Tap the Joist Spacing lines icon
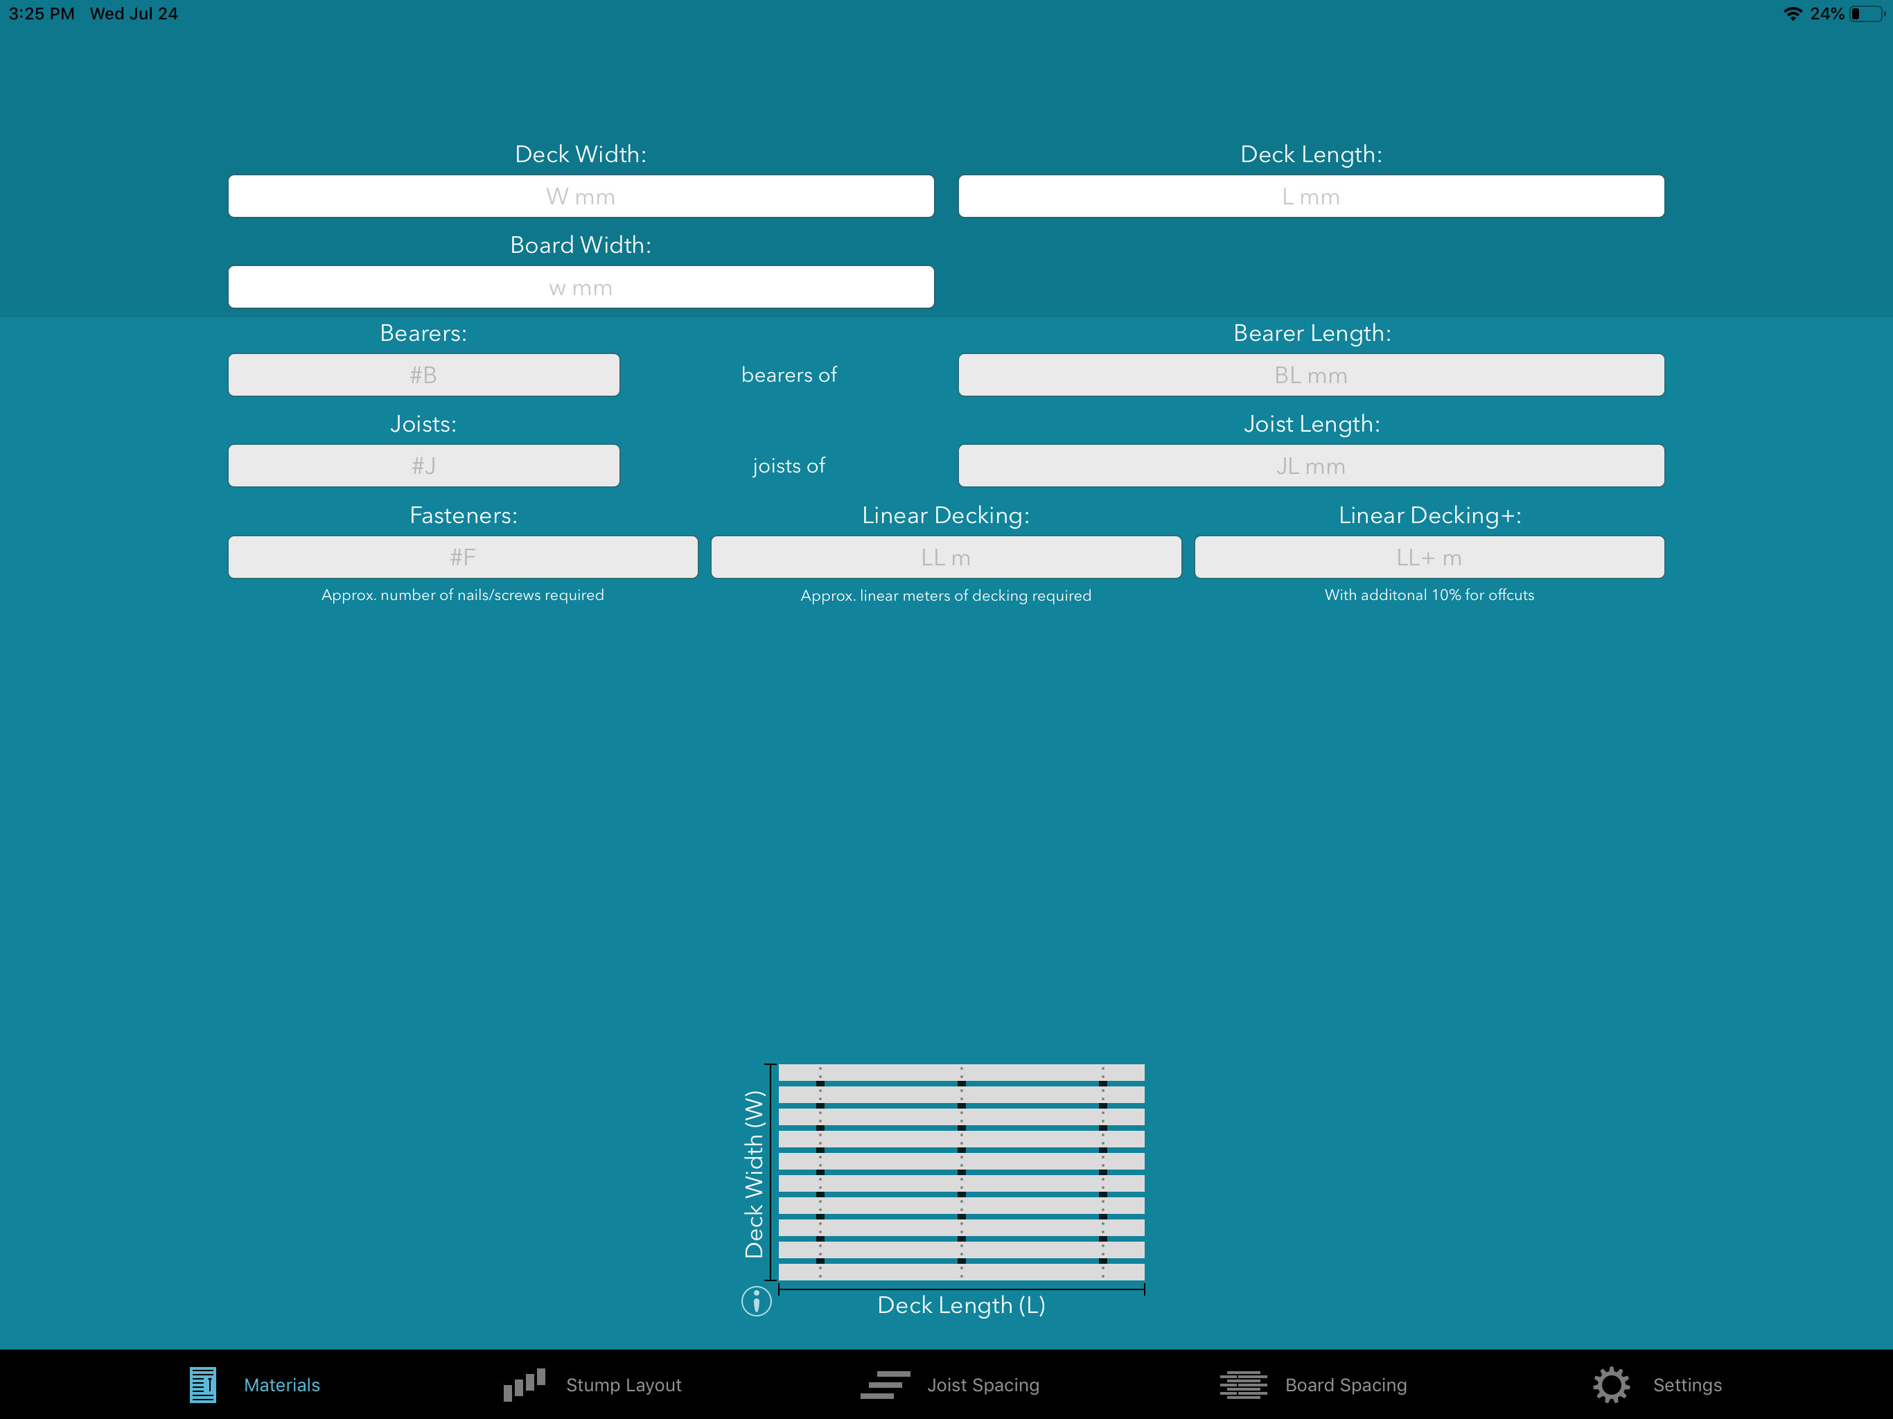1893x1419 pixels. 885,1384
